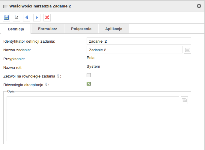
Task: Click inside the Opis text area
Action: [x=93, y=119]
